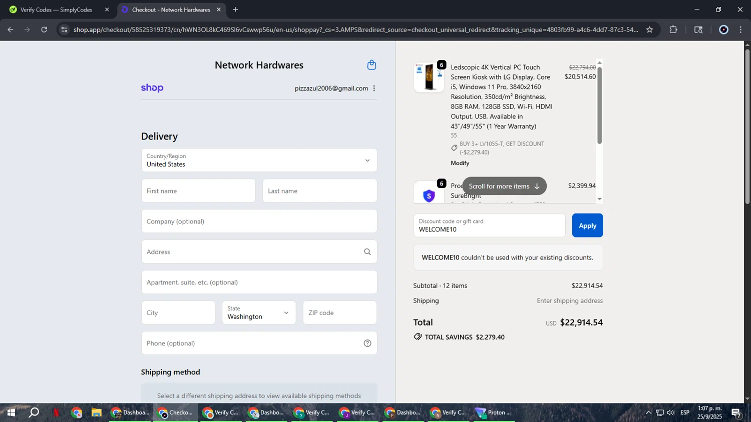
Task: Open the browser Extensions puzzle icon
Action: 673,29
